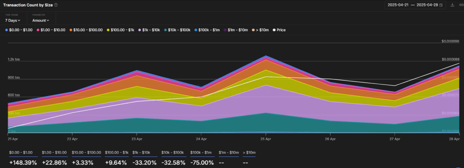Click the 26 Apr axis label
The width and height of the screenshot is (464, 168).
(330, 139)
